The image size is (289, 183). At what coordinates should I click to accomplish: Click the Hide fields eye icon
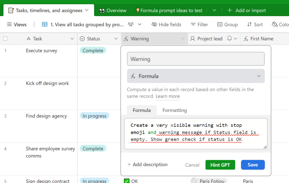tap(154, 24)
